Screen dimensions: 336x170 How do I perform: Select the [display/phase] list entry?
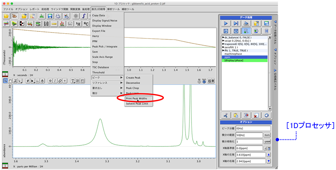245,61
